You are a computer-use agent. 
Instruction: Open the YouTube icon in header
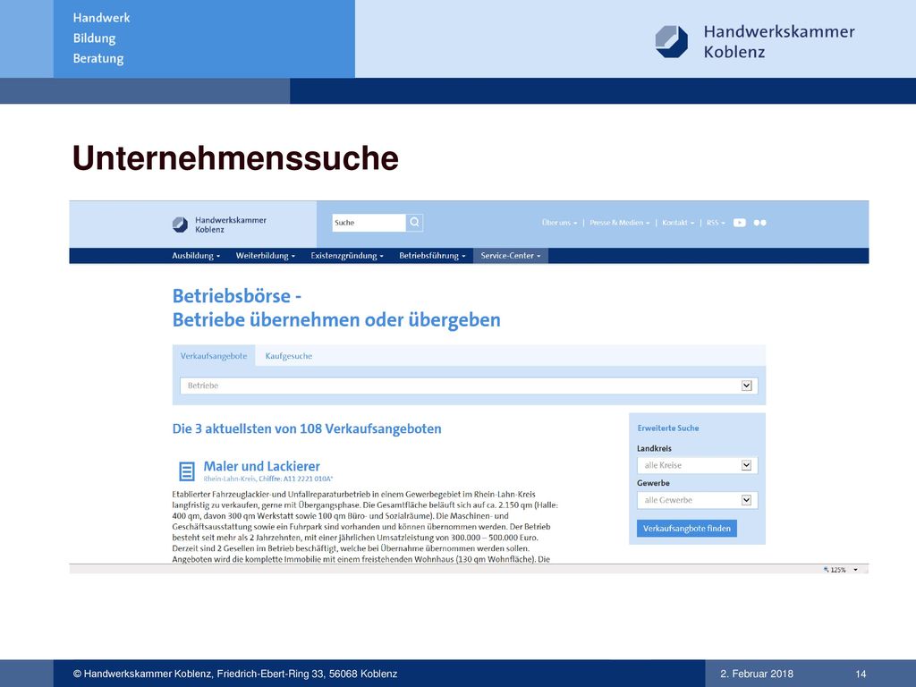click(x=739, y=223)
